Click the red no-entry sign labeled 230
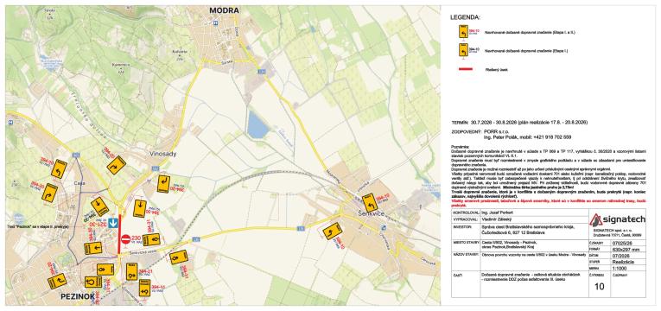The image size is (661, 311). click(125, 239)
